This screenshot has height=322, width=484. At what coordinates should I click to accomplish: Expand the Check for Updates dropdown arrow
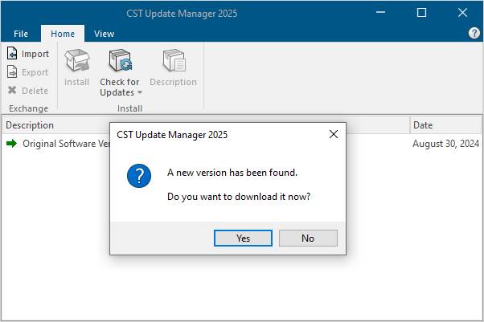tap(140, 92)
